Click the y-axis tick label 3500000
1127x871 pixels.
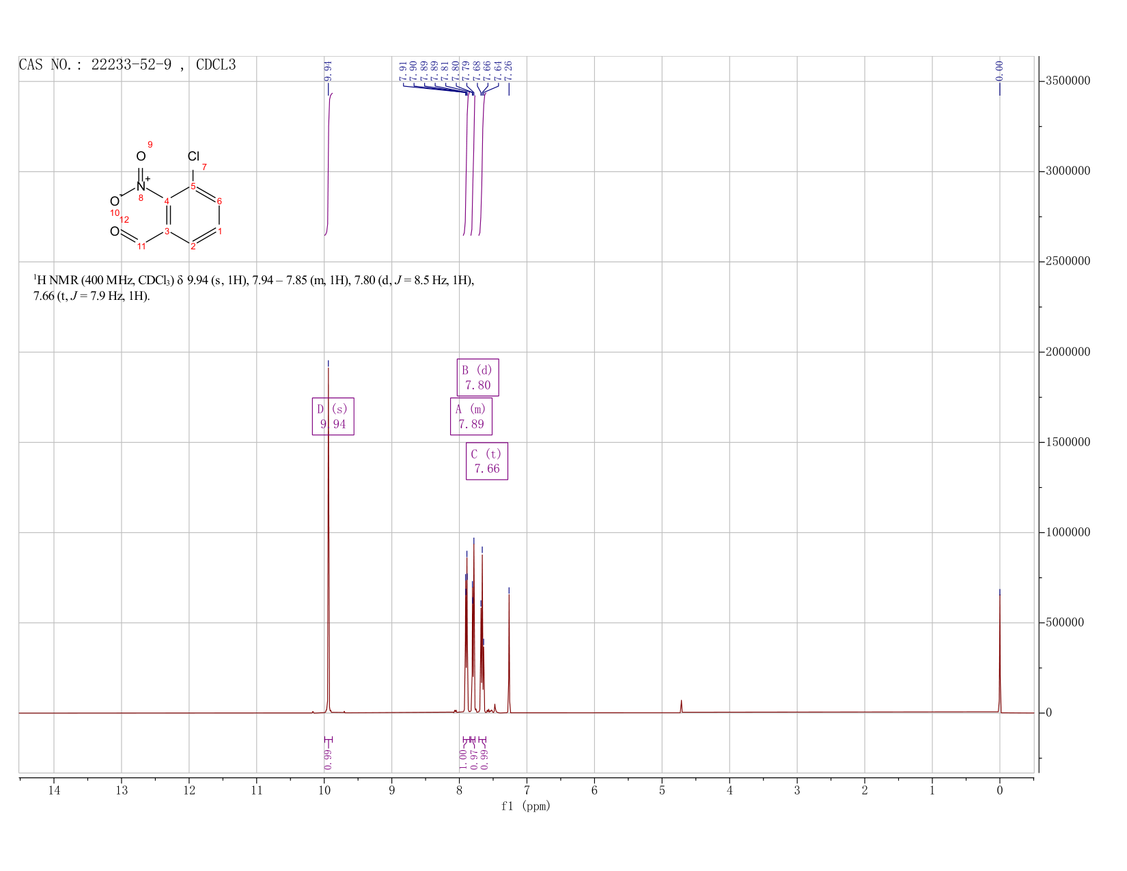pyautogui.click(x=1068, y=81)
